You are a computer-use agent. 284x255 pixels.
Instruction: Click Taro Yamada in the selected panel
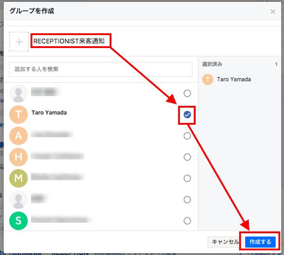pyautogui.click(x=234, y=79)
